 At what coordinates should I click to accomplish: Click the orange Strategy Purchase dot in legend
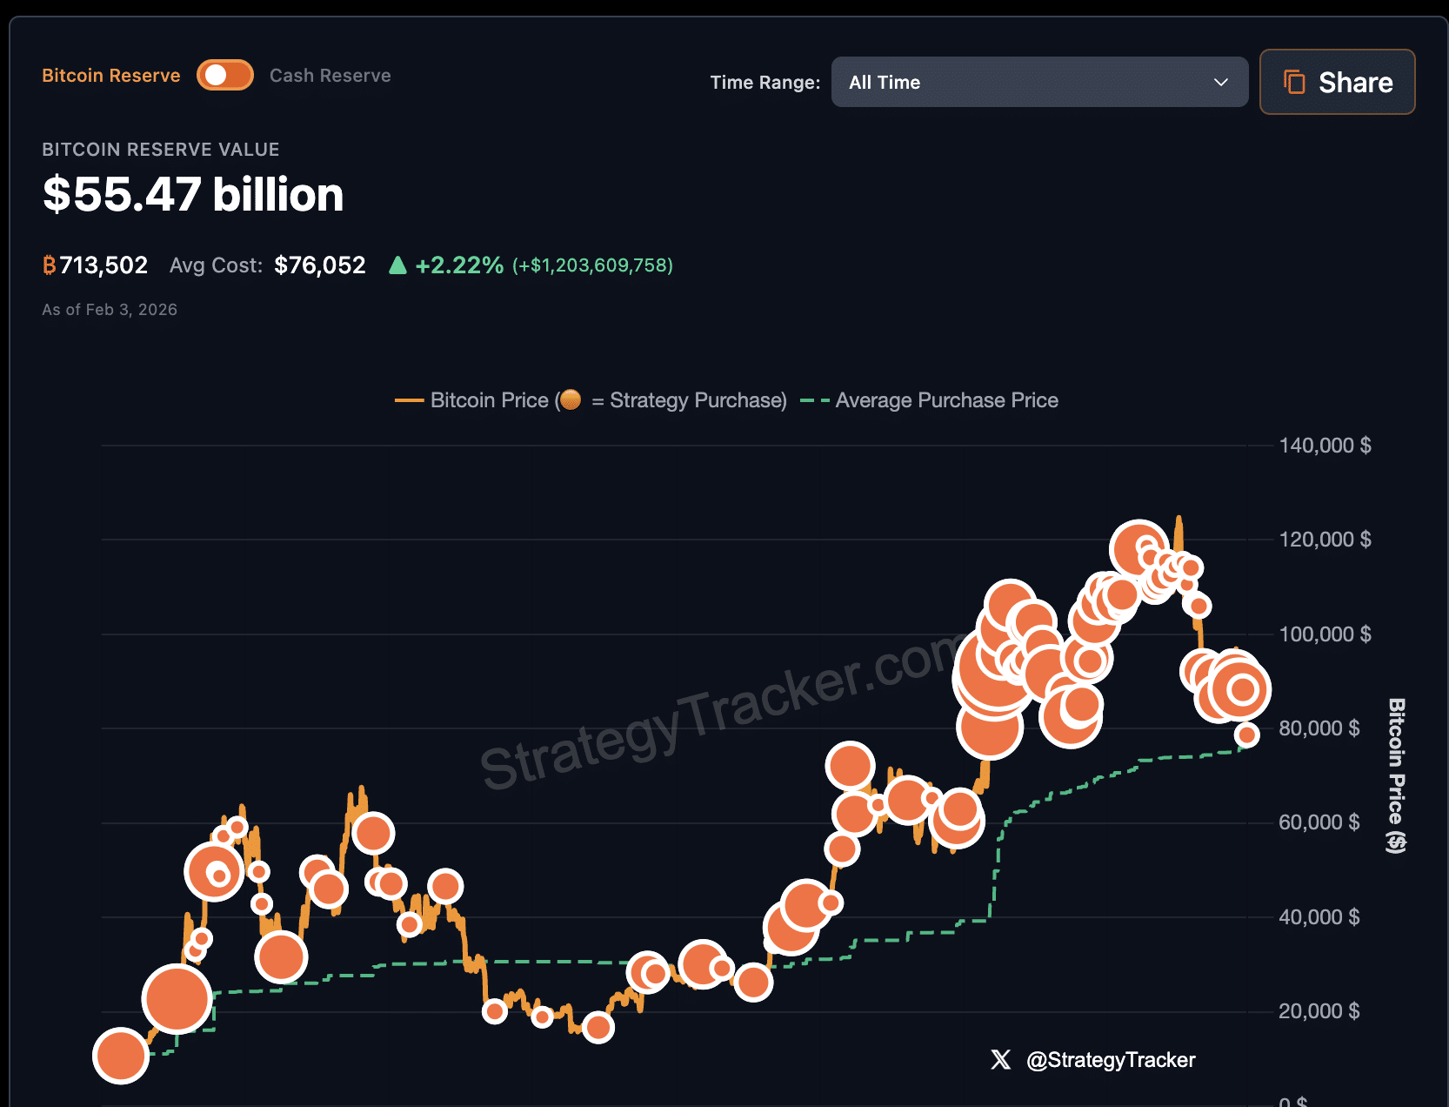click(x=571, y=400)
